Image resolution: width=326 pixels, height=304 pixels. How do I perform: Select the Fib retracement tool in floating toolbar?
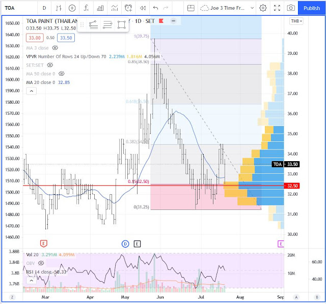(x=94, y=25)
